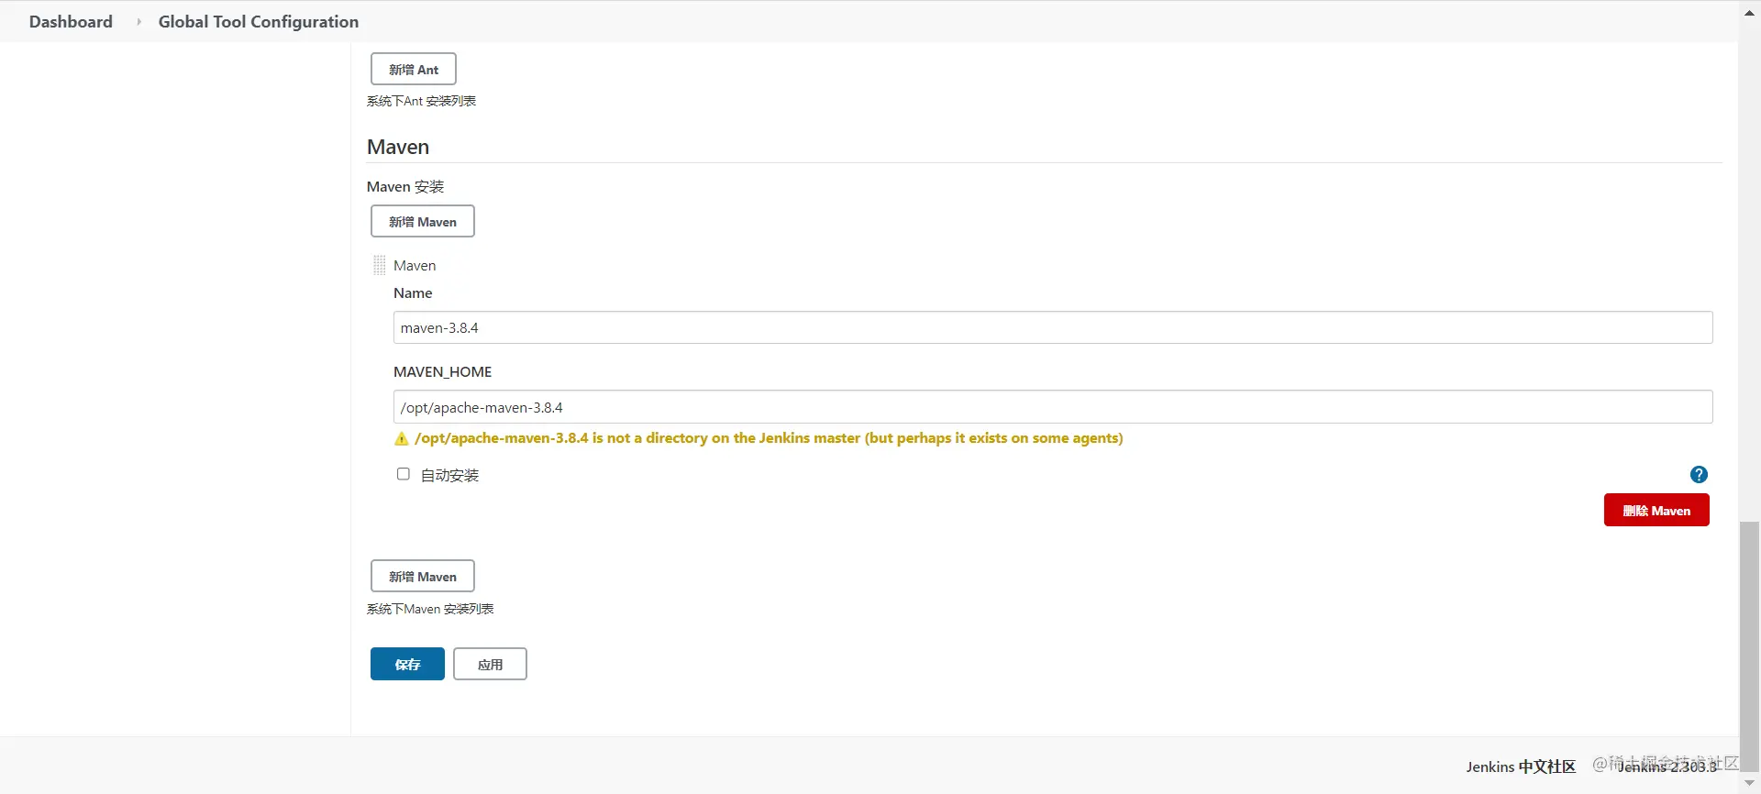The image size is (1761, 794).
Task: Focus the MAVEN_HOME path field
Action: (1053, 407)
